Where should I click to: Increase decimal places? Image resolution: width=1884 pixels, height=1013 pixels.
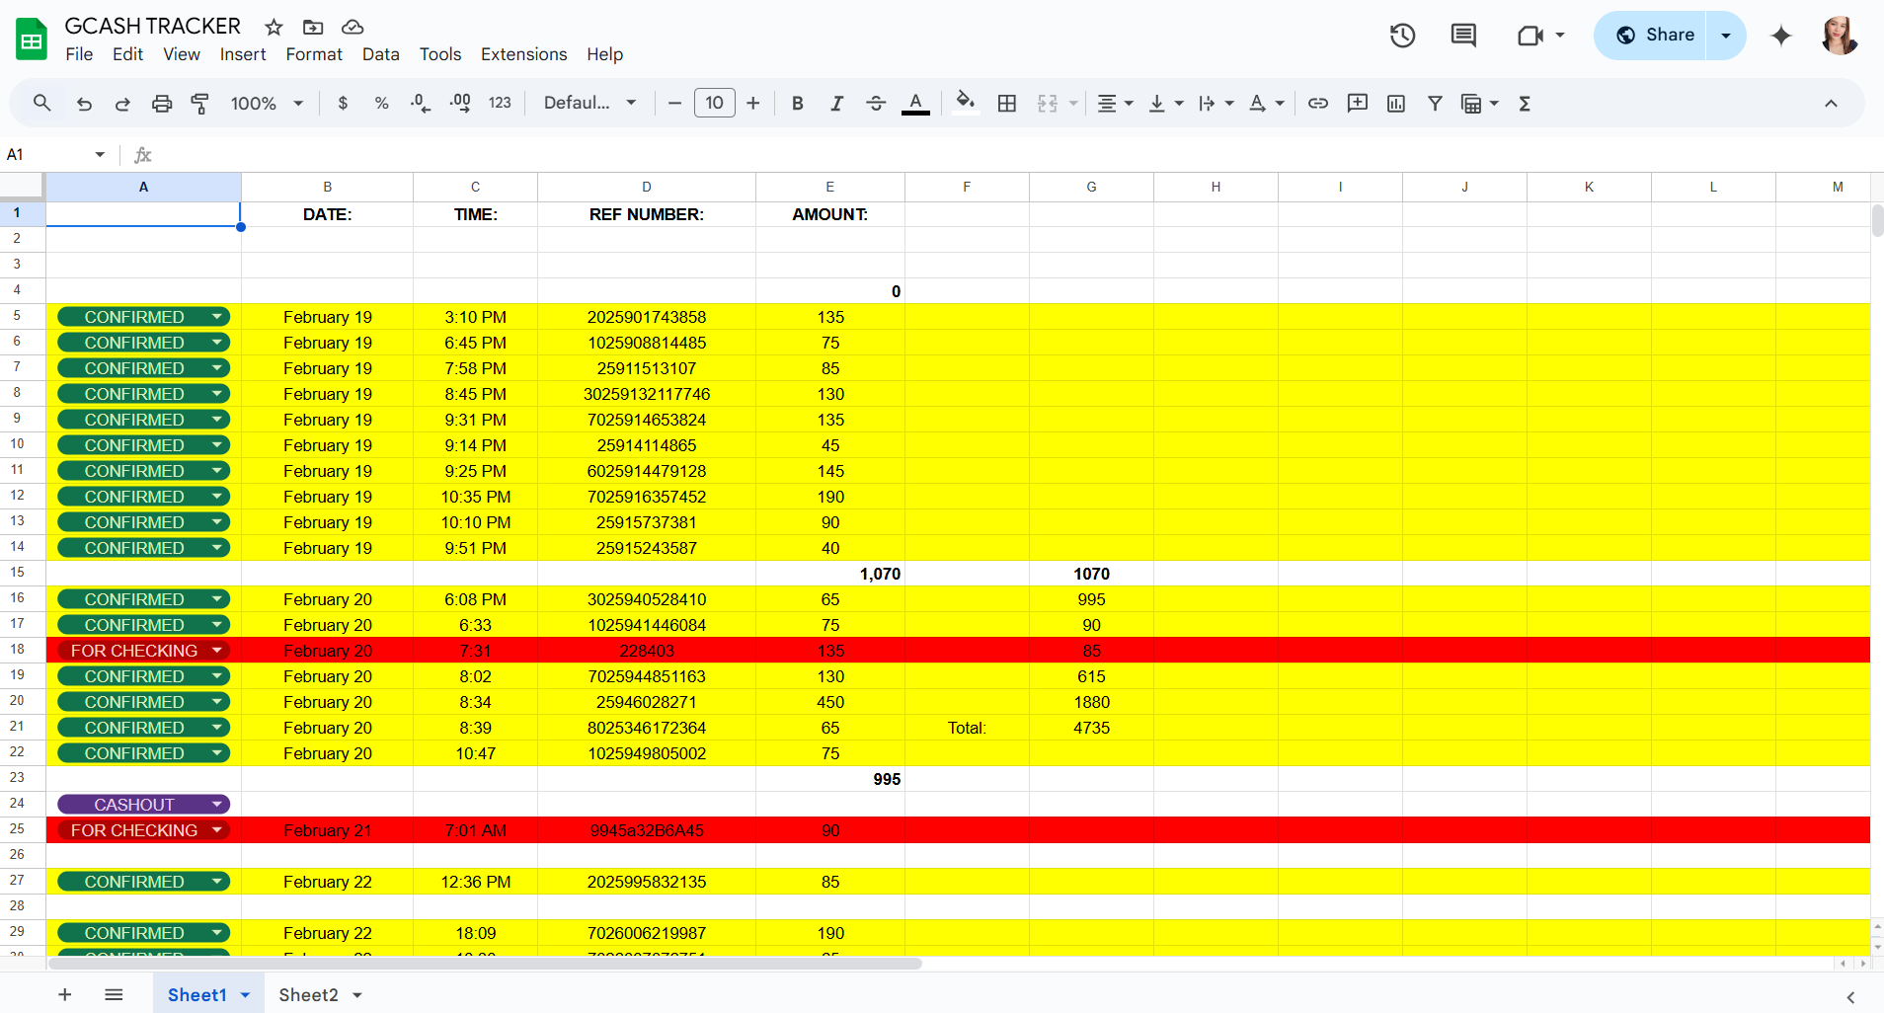point(460,103)
